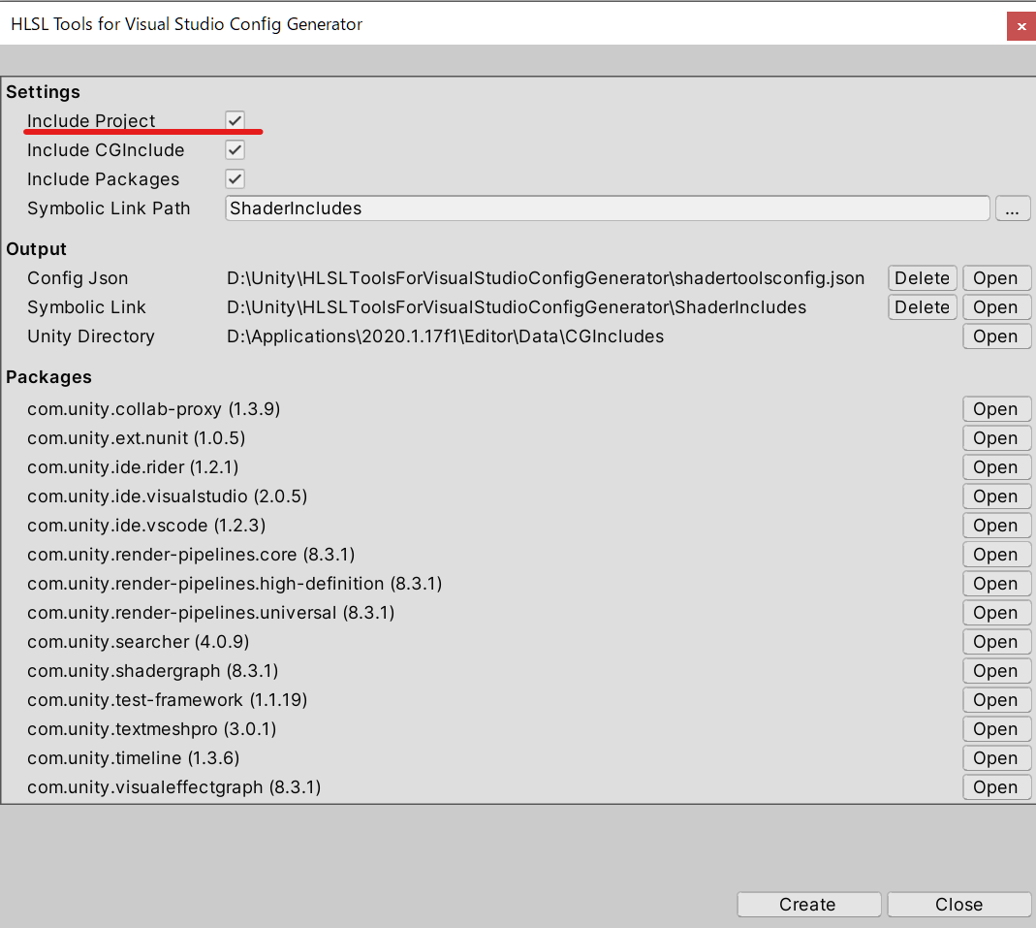The image size is (1036, 928).
Task: Open com.unity.ide.vscode package
Action: coord(995,526)
